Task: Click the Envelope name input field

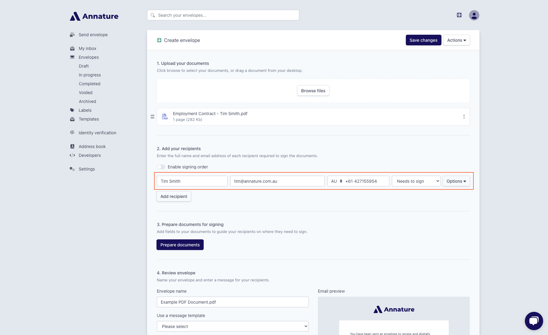Action: tap(233, 302)
